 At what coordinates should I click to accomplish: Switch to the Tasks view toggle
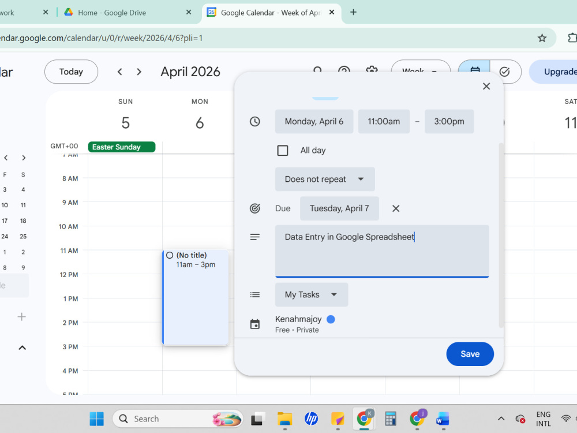click(x=505, y=72)
